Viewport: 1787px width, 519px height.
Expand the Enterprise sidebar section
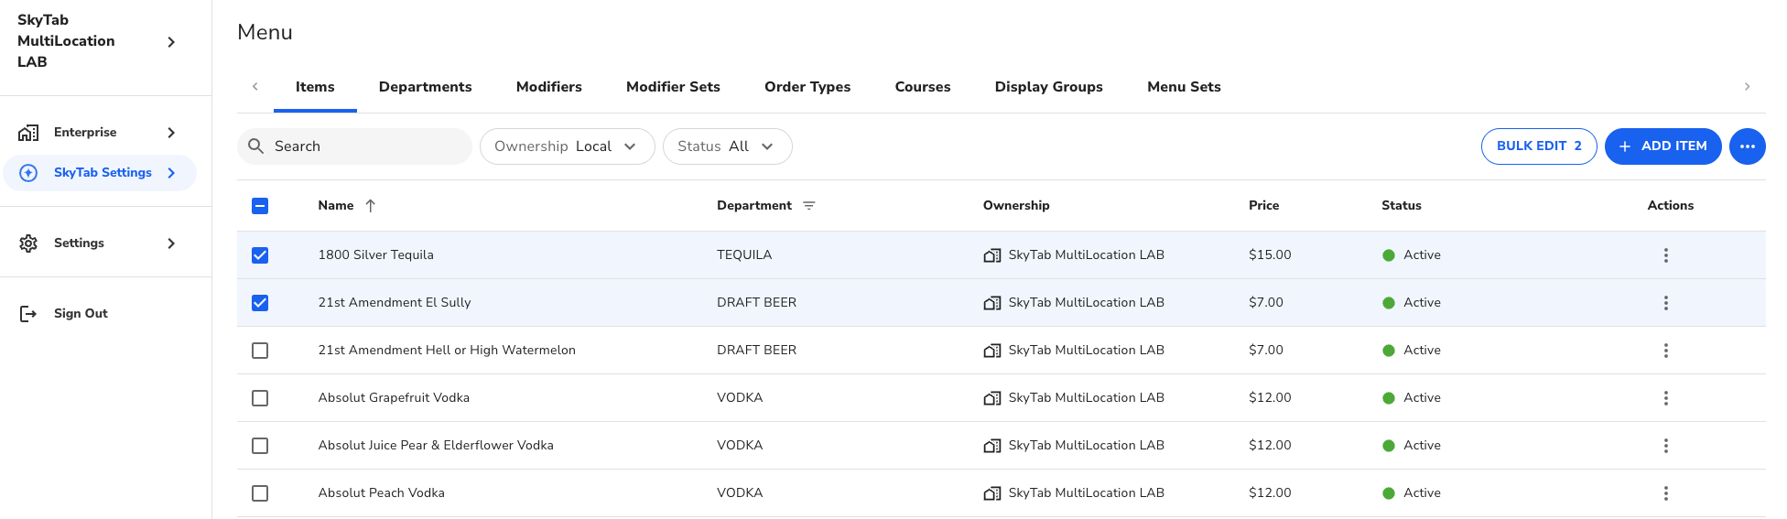171,133
